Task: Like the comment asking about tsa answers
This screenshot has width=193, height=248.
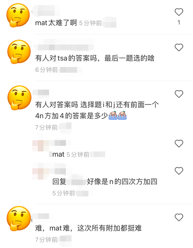Action: pos(179,47)
